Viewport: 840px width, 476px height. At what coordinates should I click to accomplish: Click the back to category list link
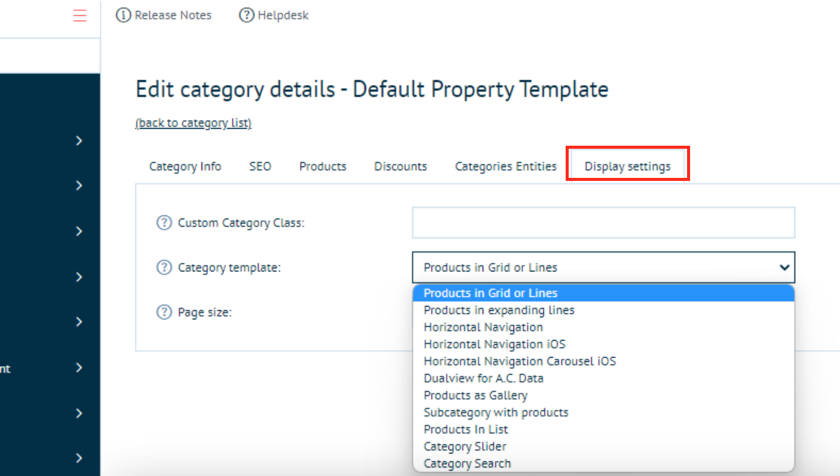193,123
